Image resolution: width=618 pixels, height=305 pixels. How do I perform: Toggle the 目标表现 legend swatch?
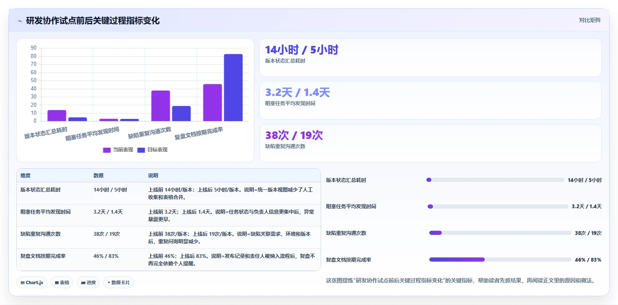click(141, 150)
